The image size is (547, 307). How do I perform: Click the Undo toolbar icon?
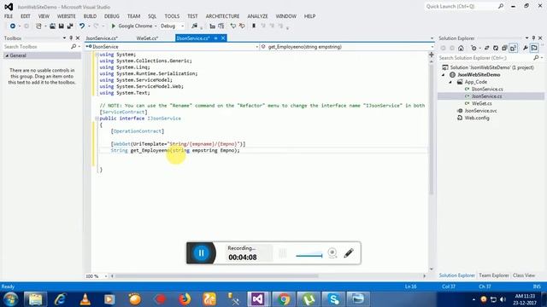pyautogui.click(x=82, y=26)
